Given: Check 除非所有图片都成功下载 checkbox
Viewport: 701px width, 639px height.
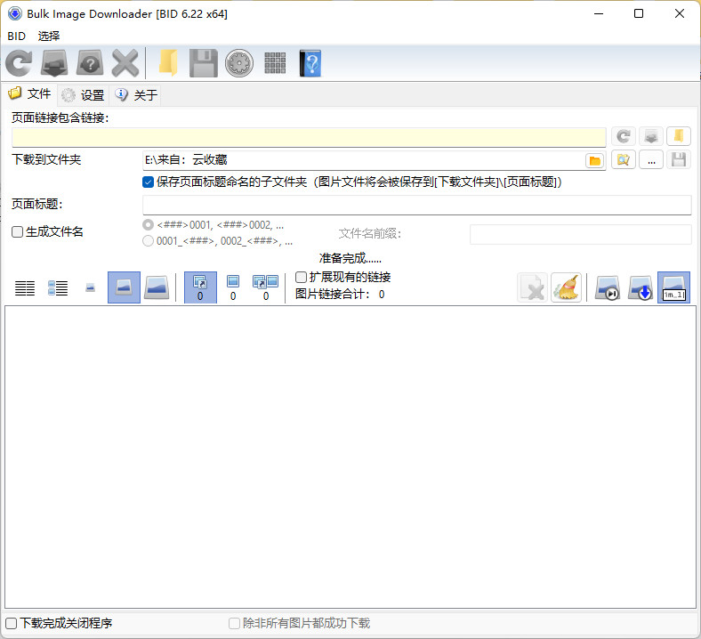Looking at the screenshot, I should [234, 623].
